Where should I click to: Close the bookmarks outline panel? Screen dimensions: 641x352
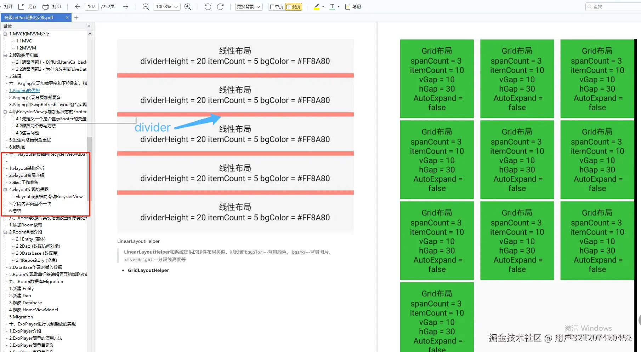coord(89,26)
